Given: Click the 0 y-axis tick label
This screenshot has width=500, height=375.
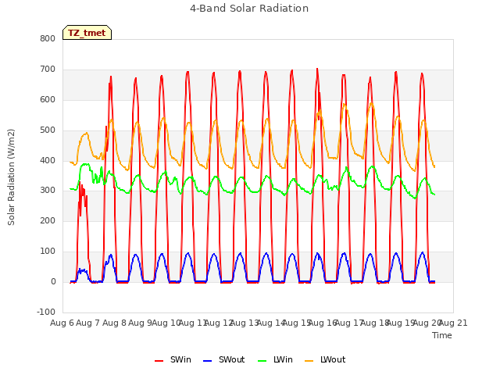Looking at the screenshot, I should click(x=53, y=281).
